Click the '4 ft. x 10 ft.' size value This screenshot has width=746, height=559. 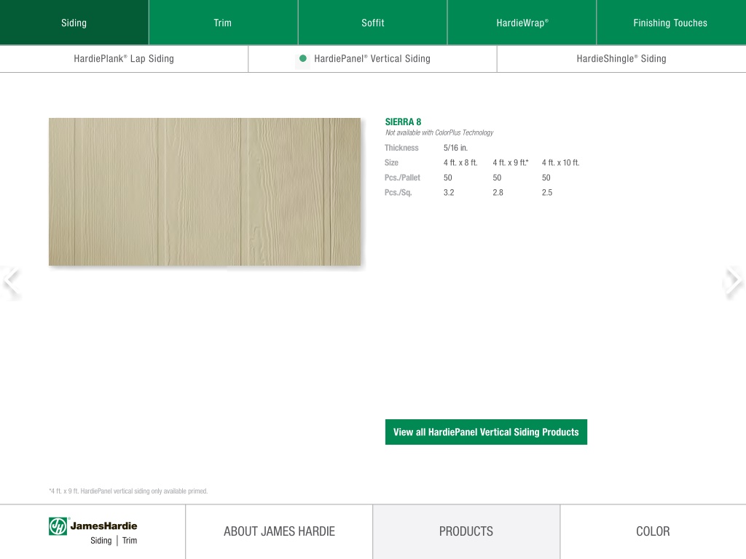[x=560, y=162]
